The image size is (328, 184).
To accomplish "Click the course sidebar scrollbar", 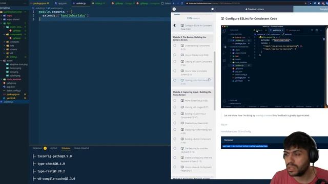I will 214,81.
